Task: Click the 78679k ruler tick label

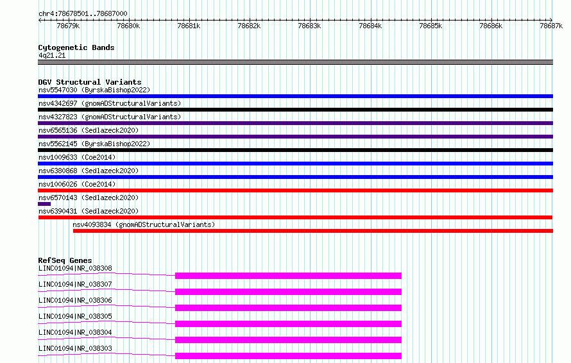Action: 68,26
